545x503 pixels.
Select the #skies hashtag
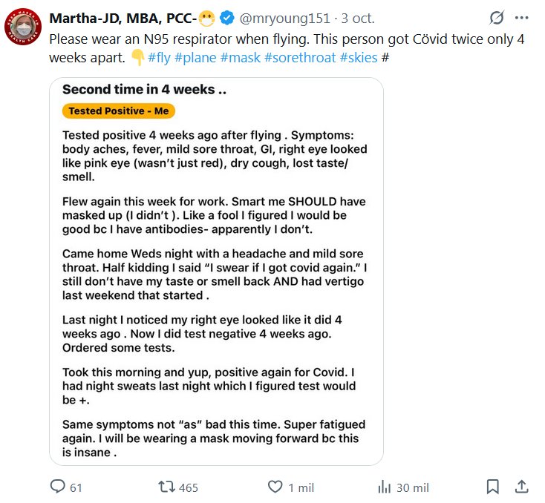tap(359, 56)
